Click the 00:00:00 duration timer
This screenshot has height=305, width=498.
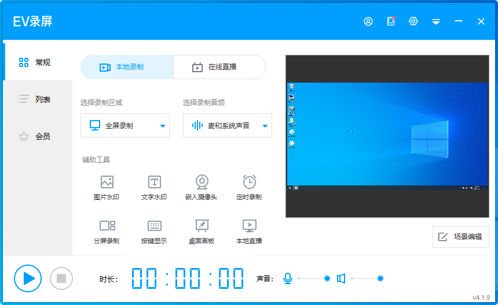coord(188,278)
